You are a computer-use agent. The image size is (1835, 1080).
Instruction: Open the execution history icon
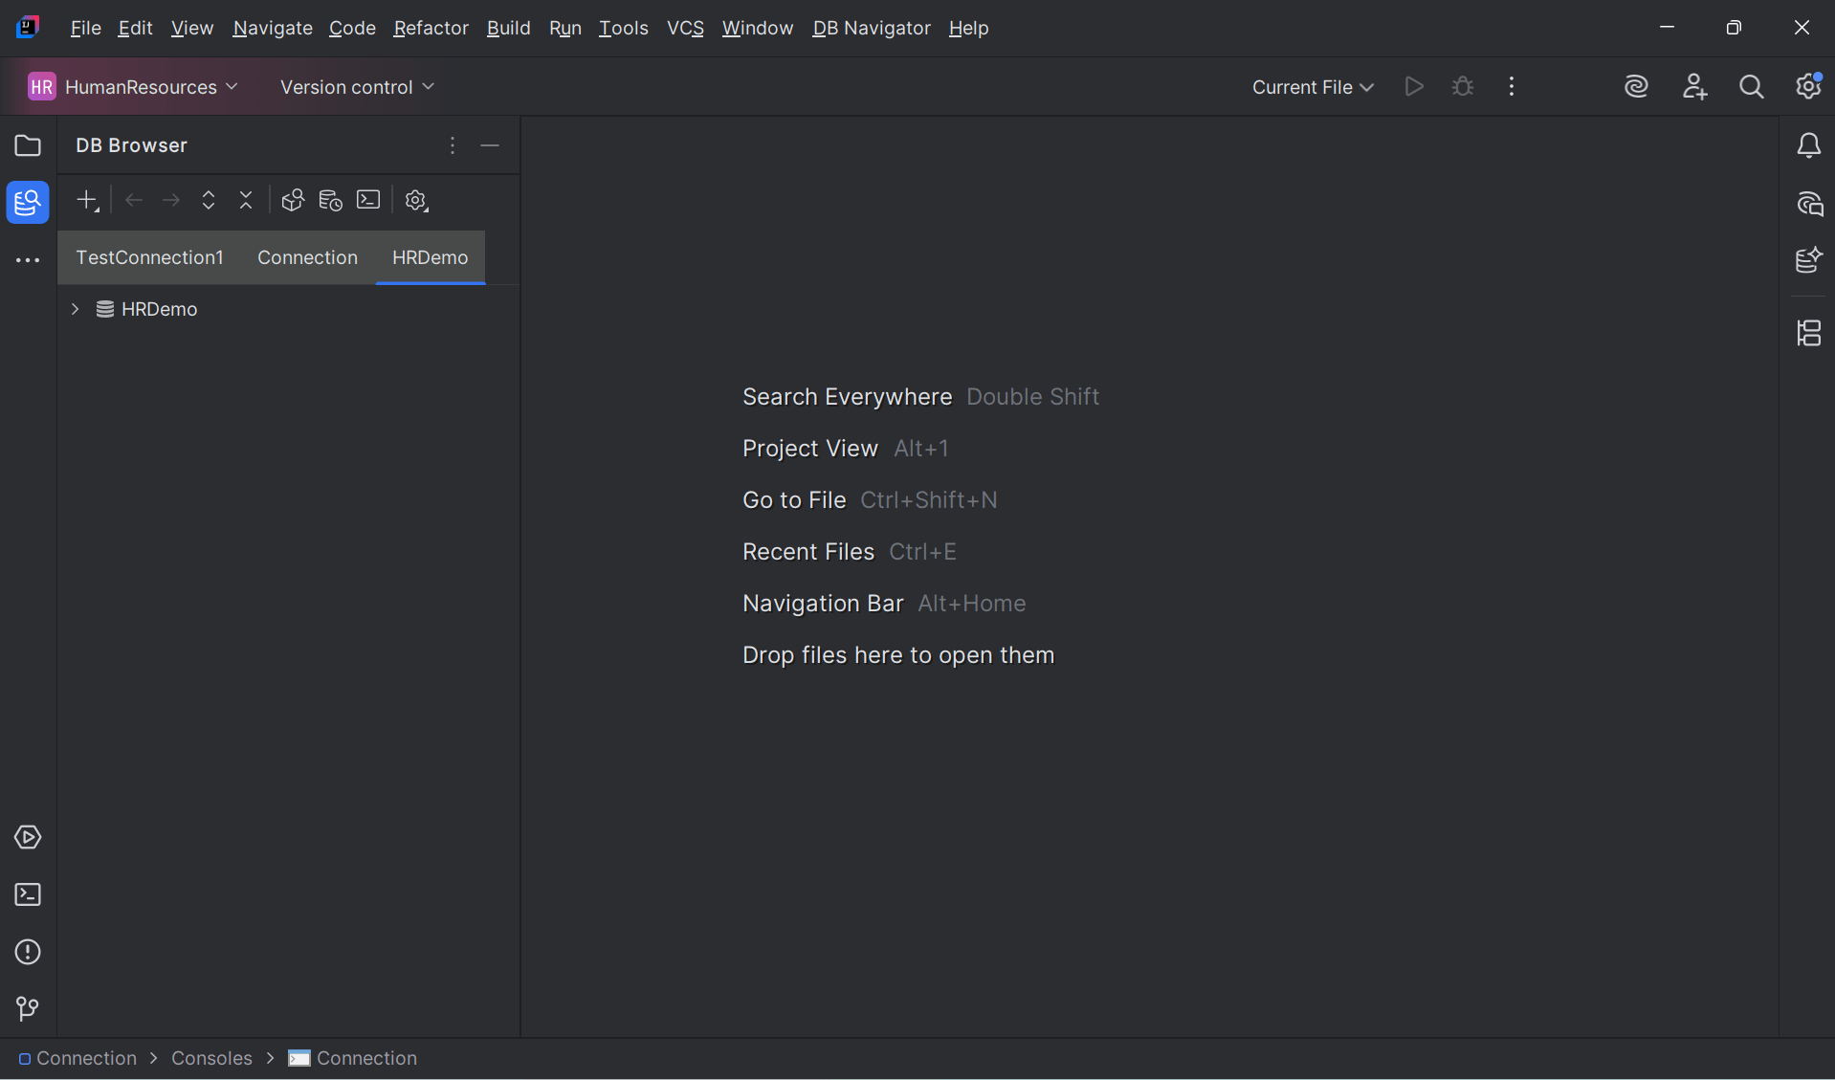[329, 200]
